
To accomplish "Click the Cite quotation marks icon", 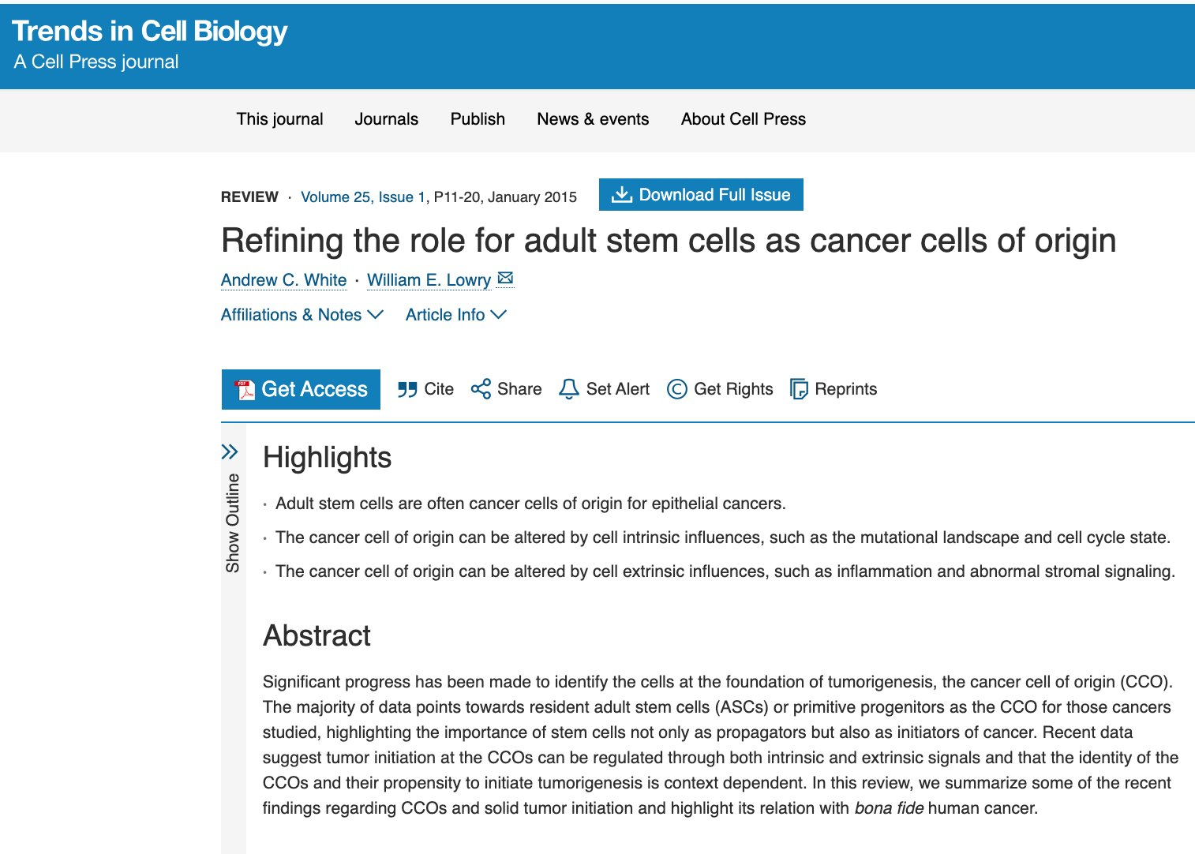I will click(407, 389).
